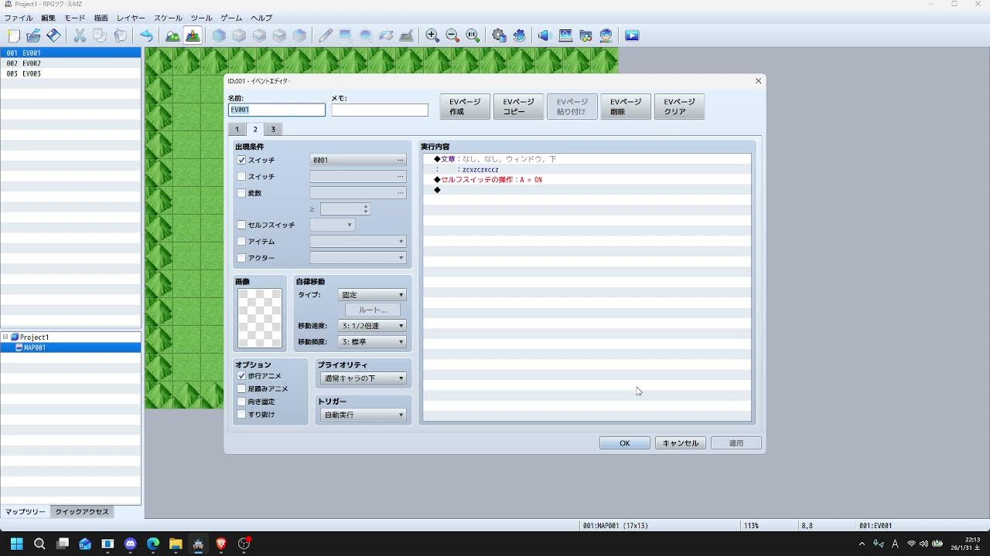The height and width of the screenshot is (556, 990).
Task: Click the Paste clipboard toolbar icon
Action: [120, 36]
